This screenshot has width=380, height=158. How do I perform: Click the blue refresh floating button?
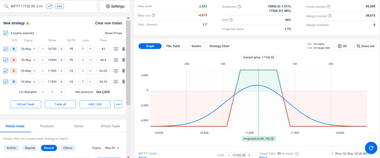(371, 148)
